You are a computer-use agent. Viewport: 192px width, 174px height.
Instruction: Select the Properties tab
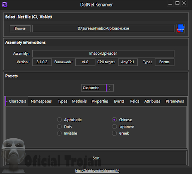[x=100, y=101]
